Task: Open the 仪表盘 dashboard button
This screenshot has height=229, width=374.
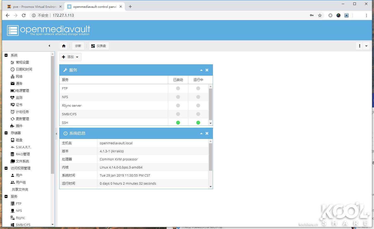Action: [x=99, y=46]
